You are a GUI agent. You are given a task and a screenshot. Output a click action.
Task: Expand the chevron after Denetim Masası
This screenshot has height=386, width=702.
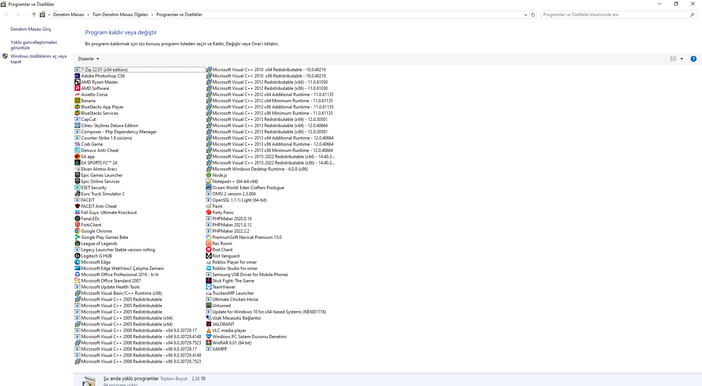click(x=88, y=15)
